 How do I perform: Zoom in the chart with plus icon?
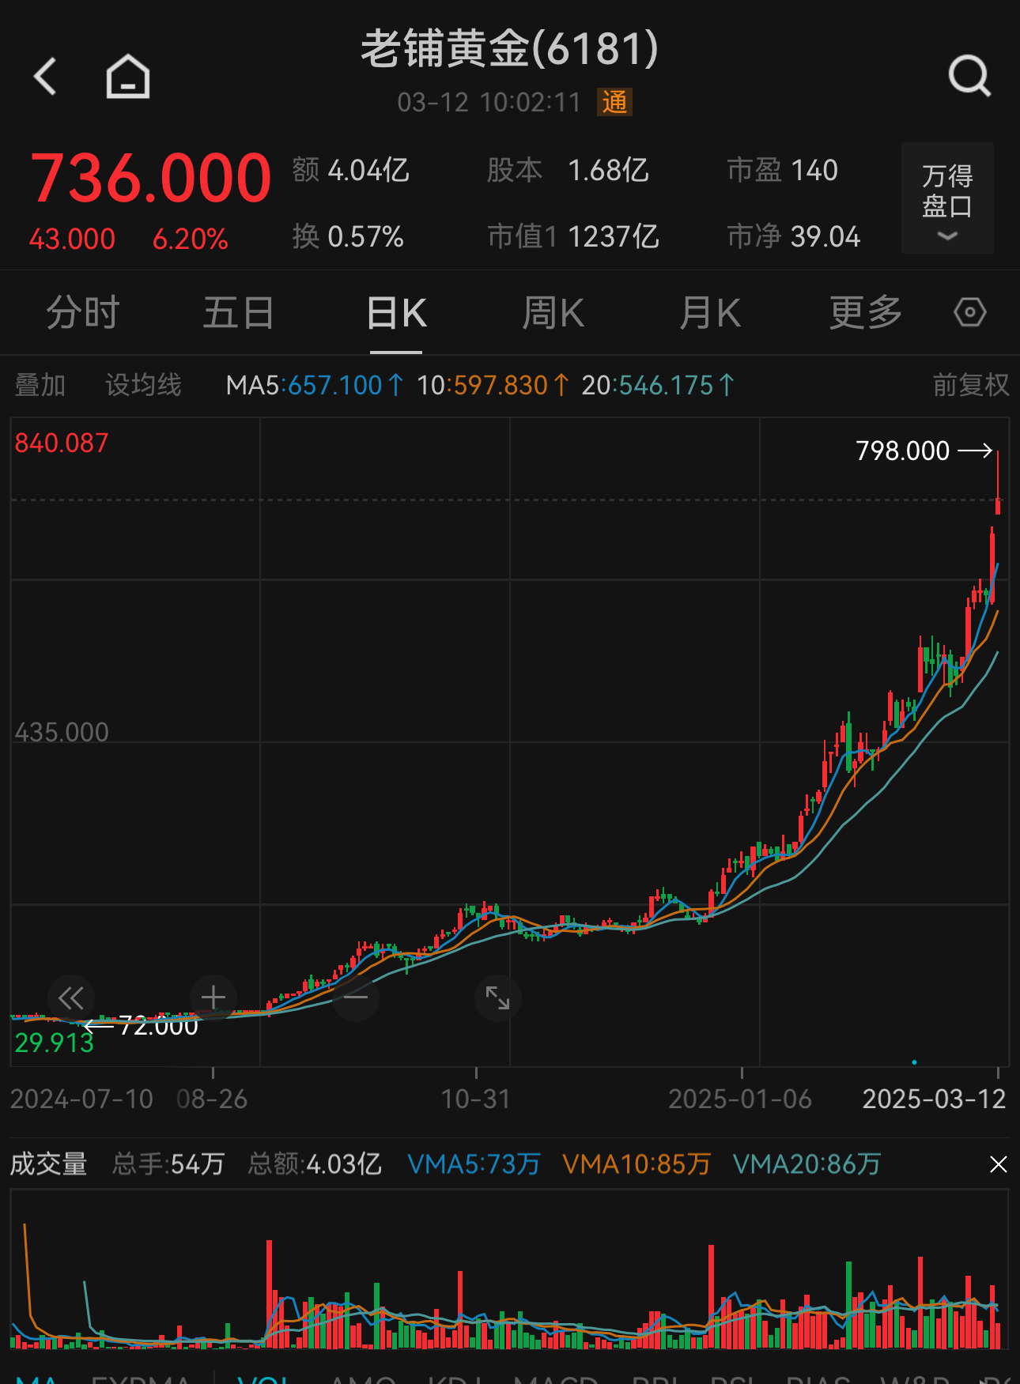[x=213, y=998]
